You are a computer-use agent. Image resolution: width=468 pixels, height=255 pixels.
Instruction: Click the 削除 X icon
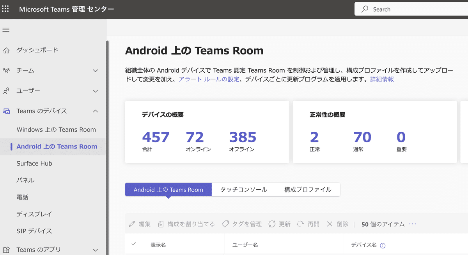coord(330,224)
